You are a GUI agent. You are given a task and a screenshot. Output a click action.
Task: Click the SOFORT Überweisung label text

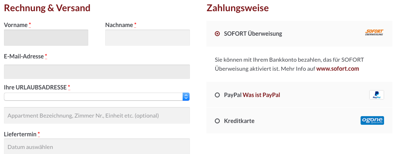[253, 34]
